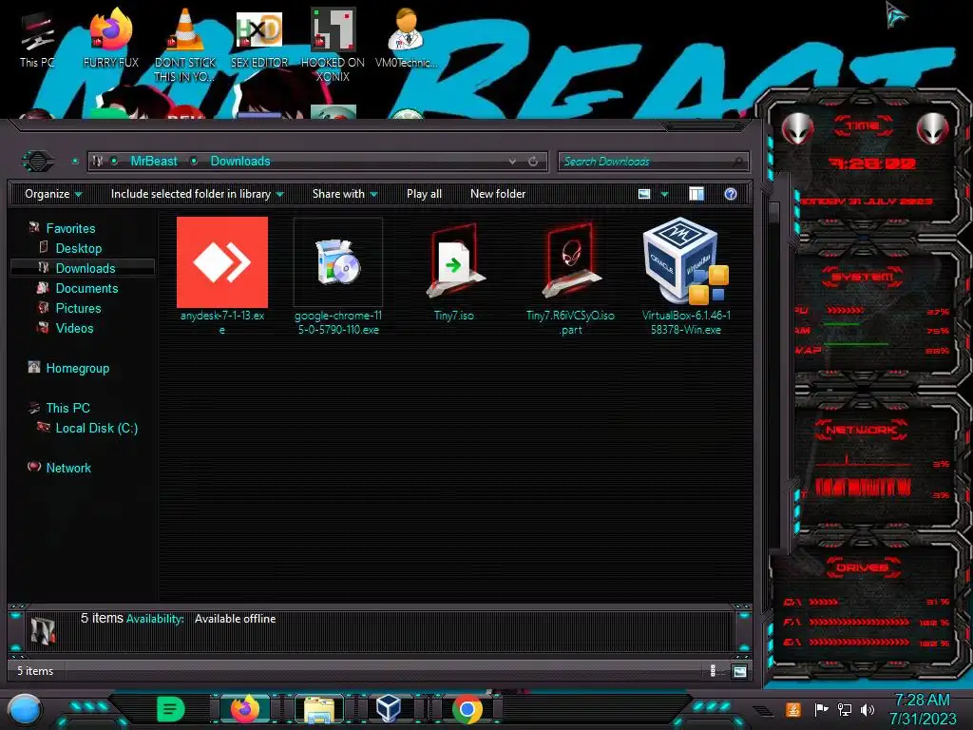The height and width of the screenshot is (730, 973).
Task: Open File Explorer taskbar button
Action: point(319,709)
